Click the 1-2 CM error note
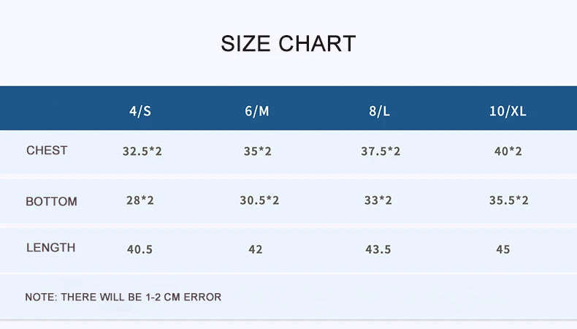The height and width of the screenshot is (329, 577). [123, 298]
